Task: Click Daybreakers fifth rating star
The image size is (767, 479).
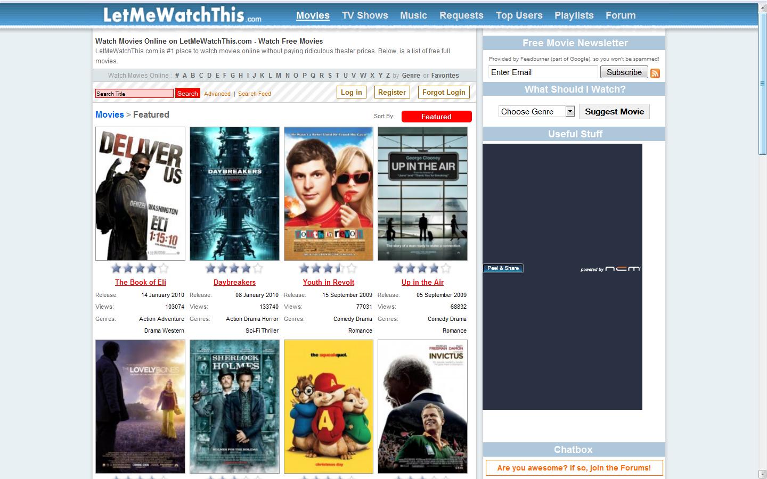Action: tap(258, 268)
